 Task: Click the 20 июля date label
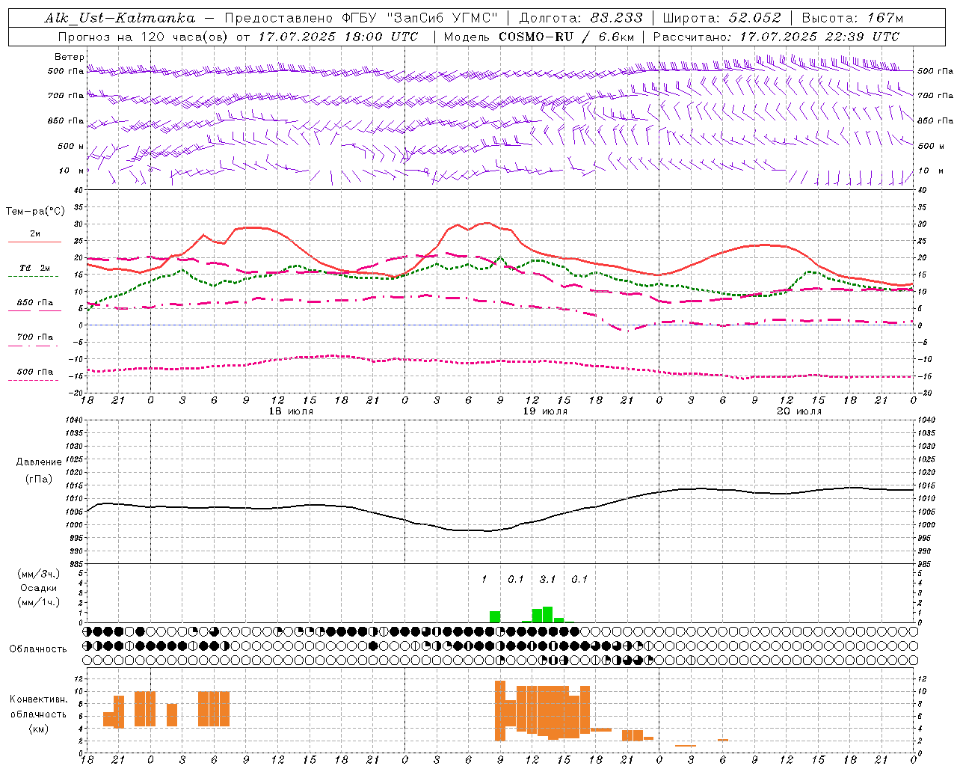point(798,411)
